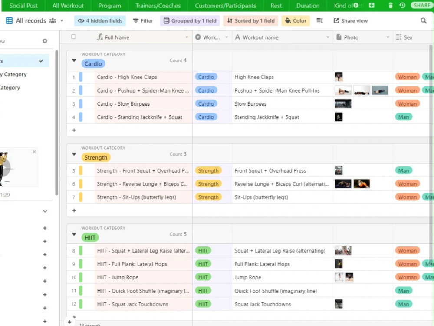Open the Workout name column dropdown
Screen dimensions: 434x326
point(328,37)
